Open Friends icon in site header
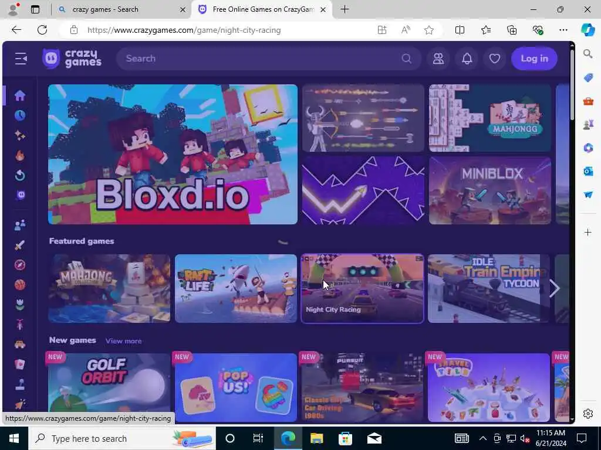Viewport: 601px width, 450px height. (438, 59)
